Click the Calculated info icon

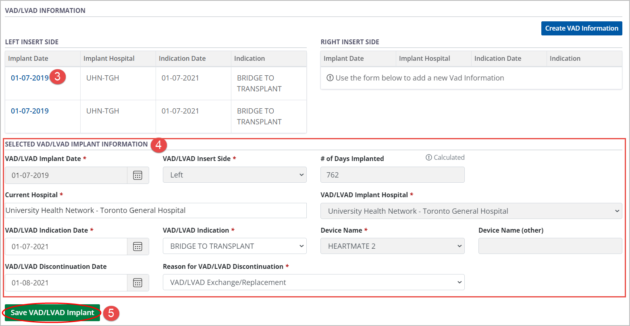tap(429, 158)
